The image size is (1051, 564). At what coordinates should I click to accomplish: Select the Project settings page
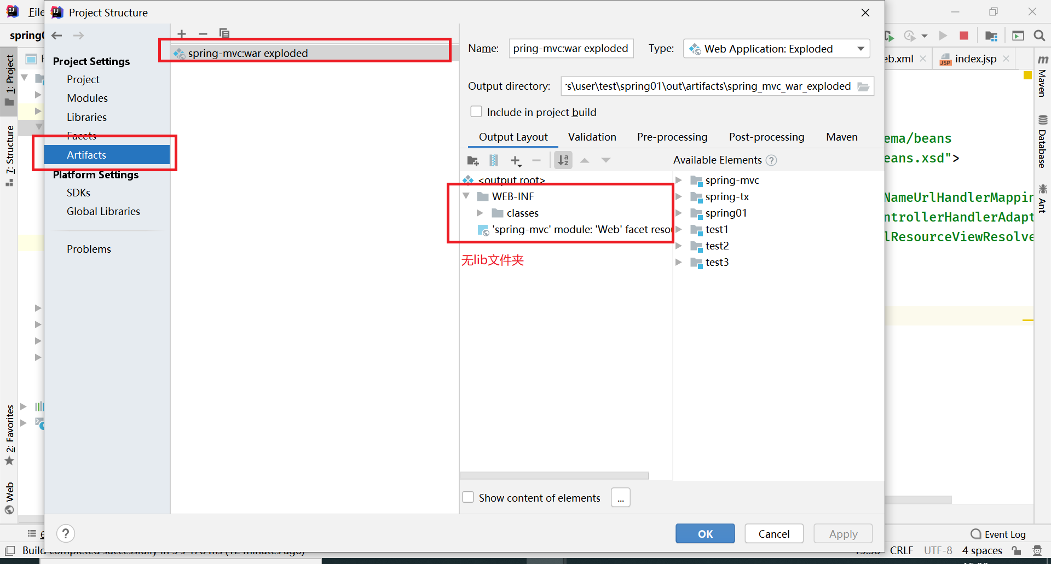[83, 79]
